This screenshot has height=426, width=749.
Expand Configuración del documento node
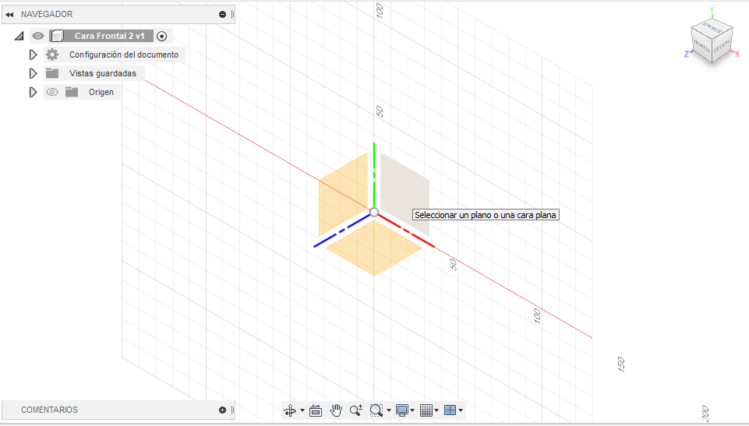(x=33, y=55)
